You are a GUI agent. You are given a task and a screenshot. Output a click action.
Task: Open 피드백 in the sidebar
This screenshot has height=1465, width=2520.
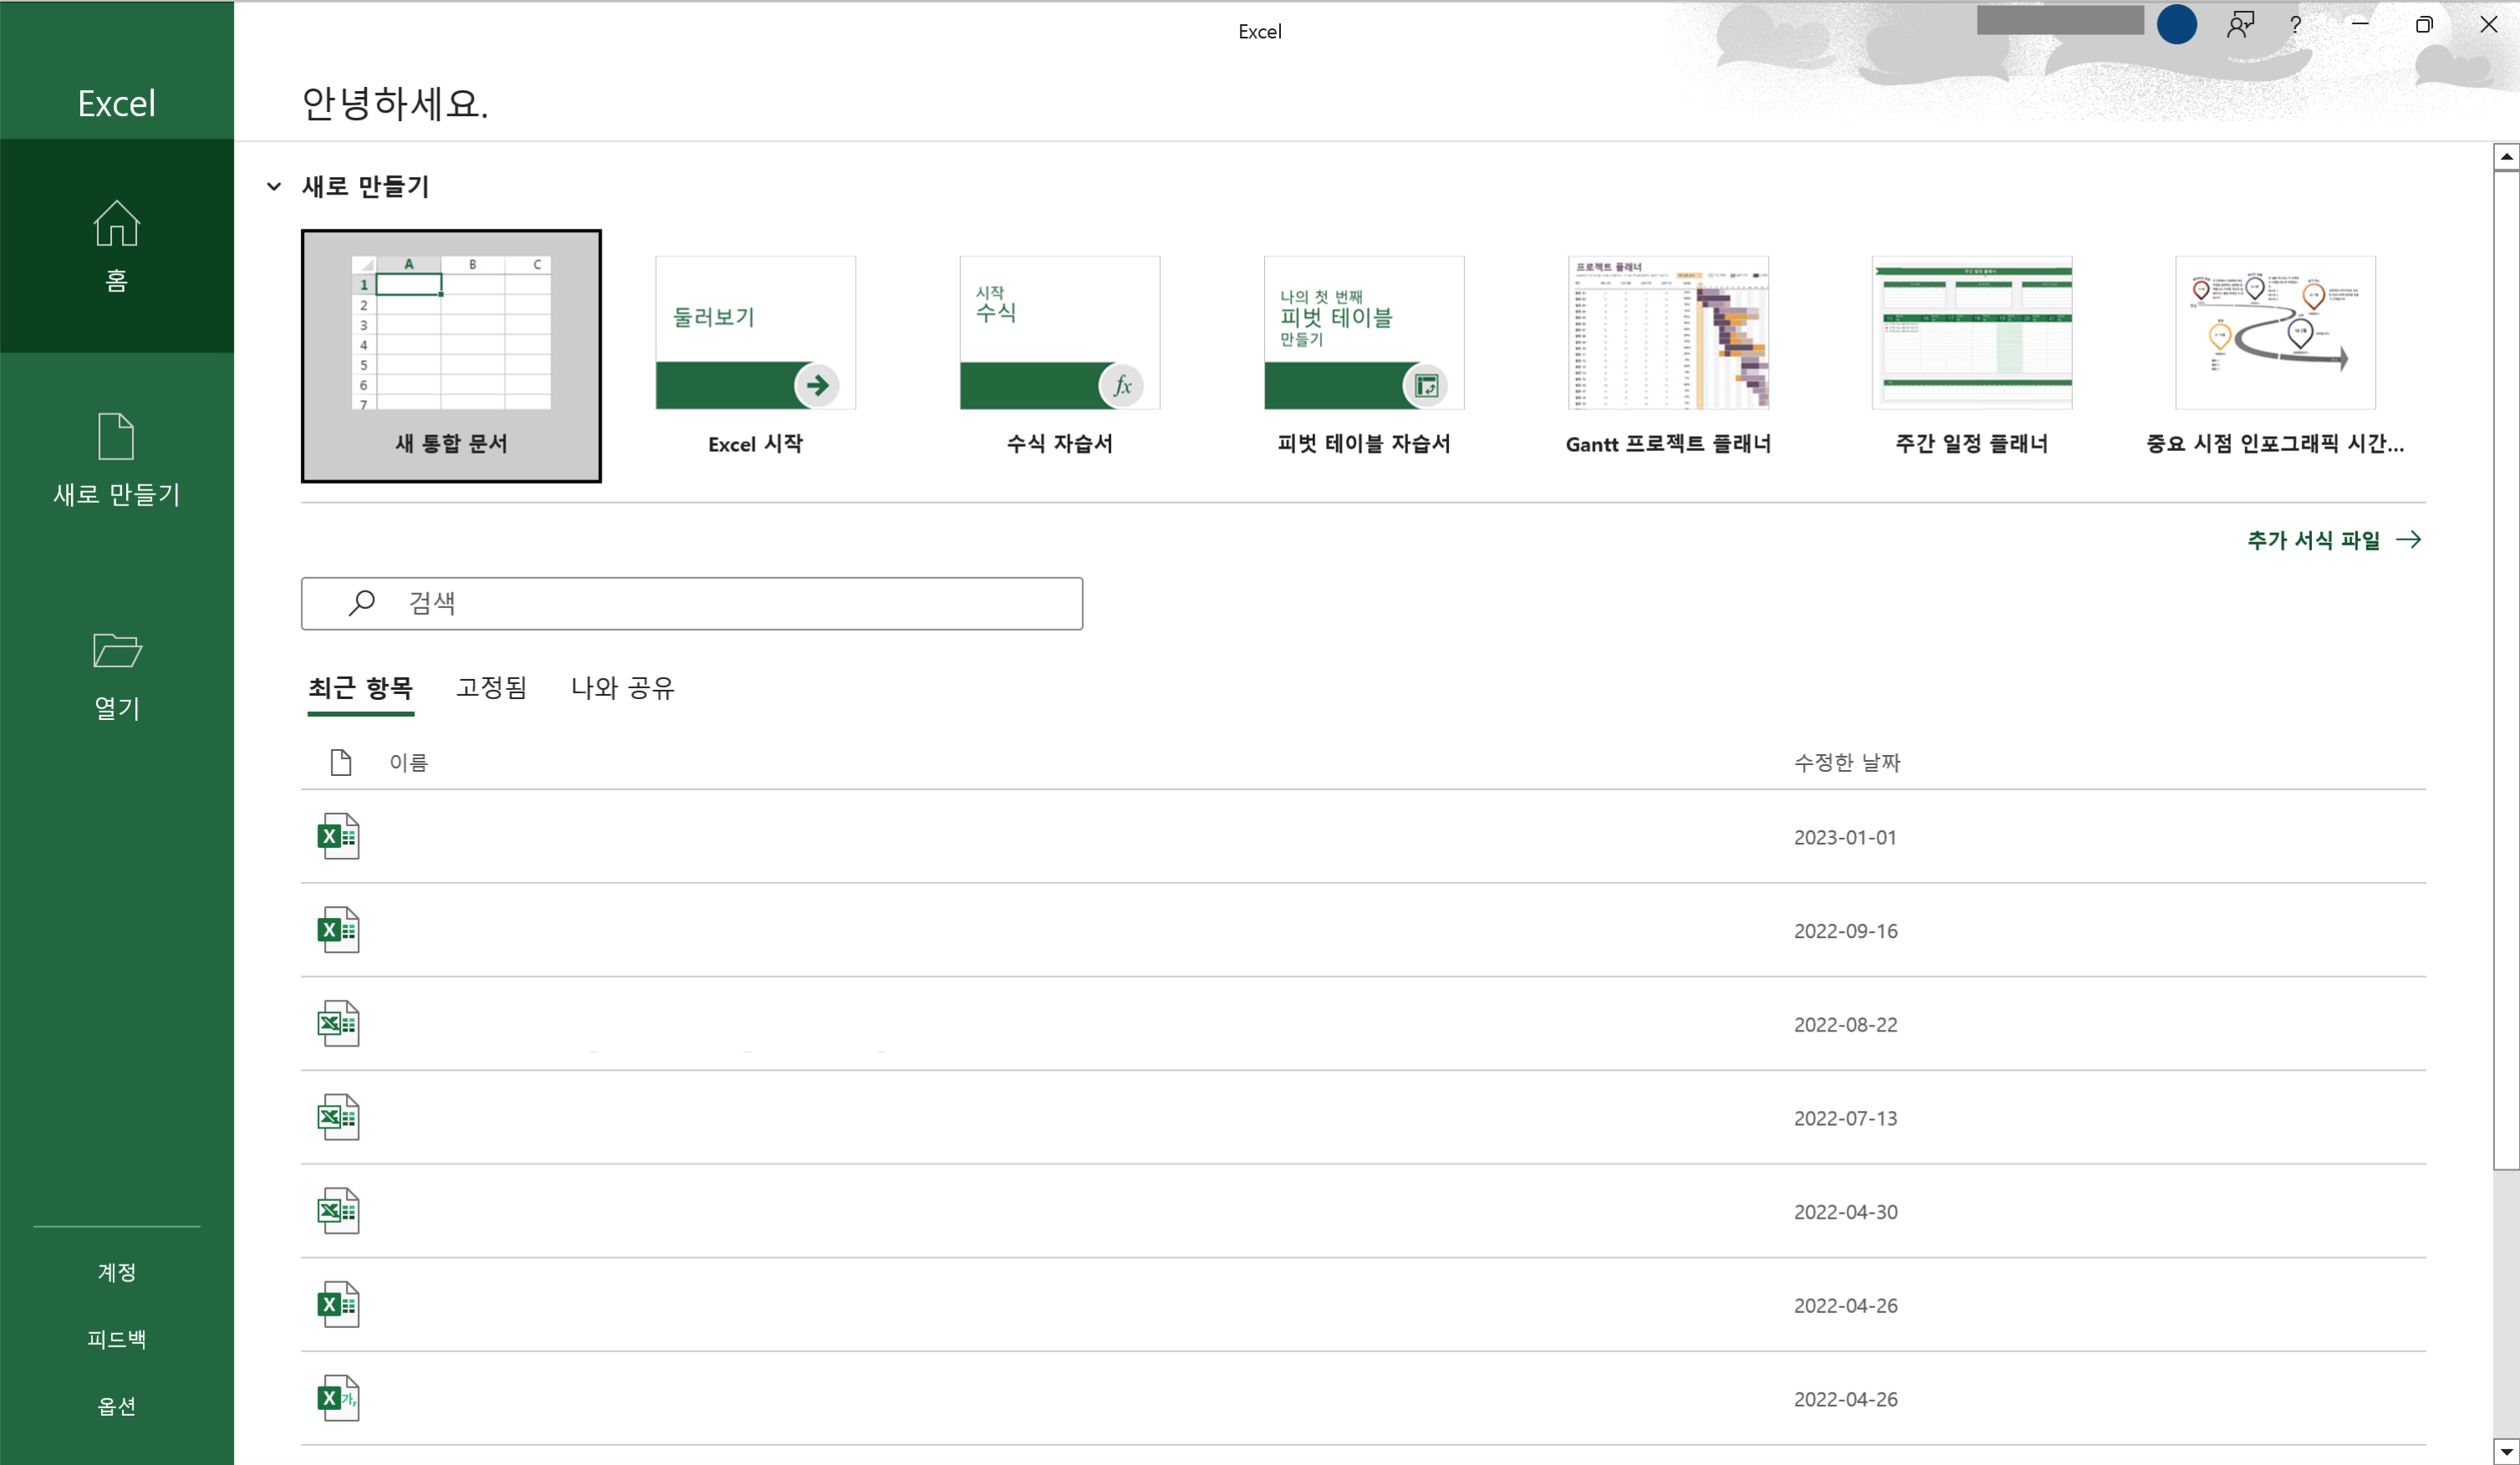117,1339
